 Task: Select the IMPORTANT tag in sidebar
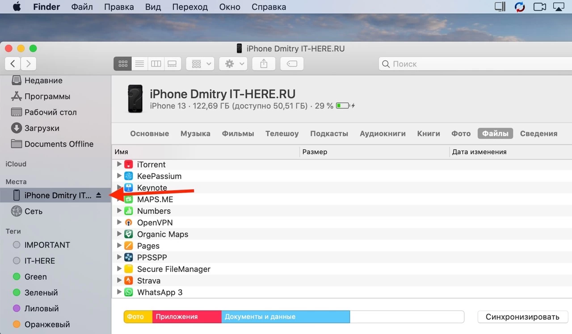tap(47, 245)
